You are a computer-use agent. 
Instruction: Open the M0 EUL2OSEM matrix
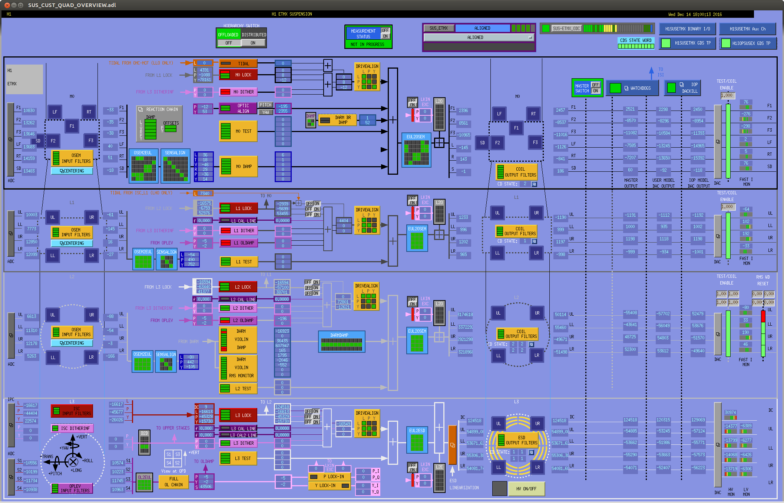pyautogui.click(x=416, y=150)
